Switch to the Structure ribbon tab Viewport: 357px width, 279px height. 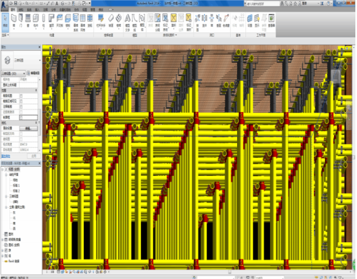(21, 10)
